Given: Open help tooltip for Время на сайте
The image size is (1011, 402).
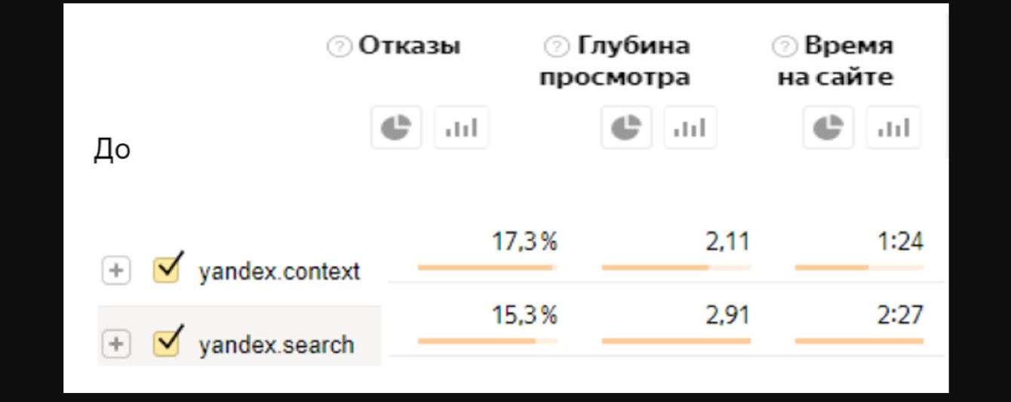Looking at the screenshot, I should (785, 47).
